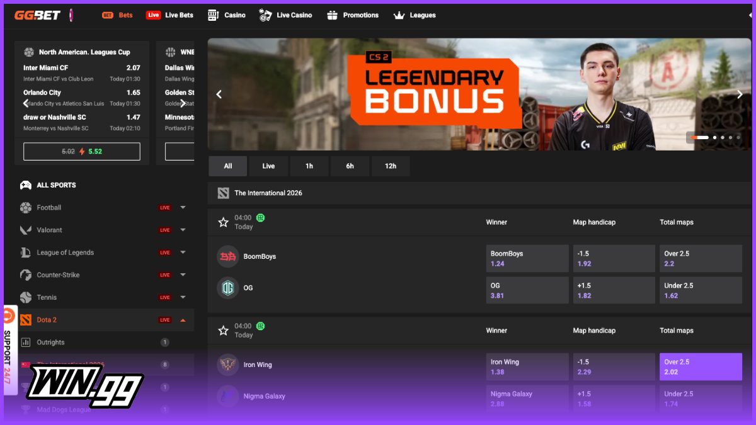Filter matches to next 6h
756x425 pixels.
pos(350,166)
